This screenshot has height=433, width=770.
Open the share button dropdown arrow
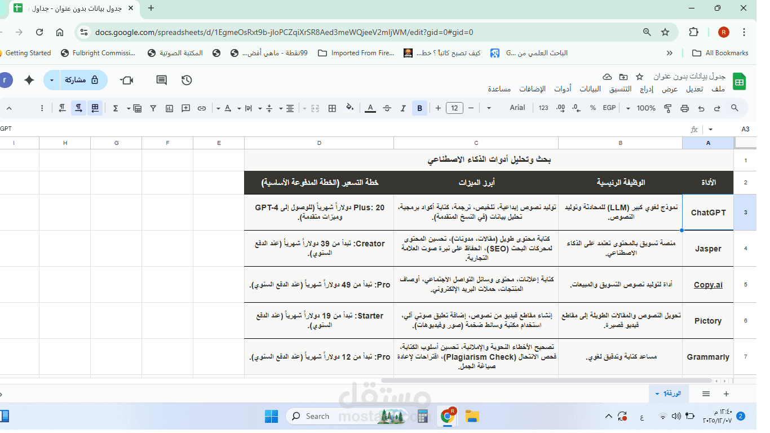click(x=52, y=81)
